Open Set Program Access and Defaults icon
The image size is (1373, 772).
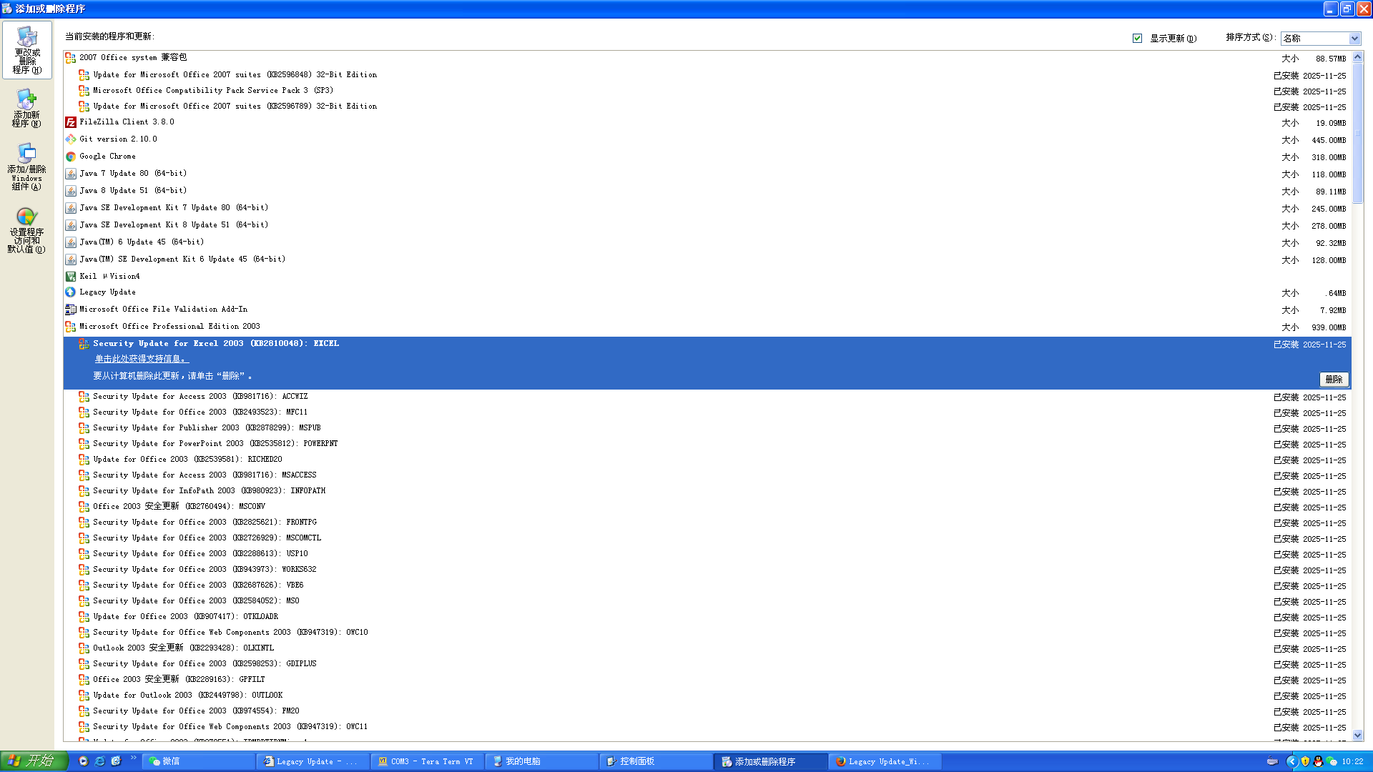tap(26, 229)
